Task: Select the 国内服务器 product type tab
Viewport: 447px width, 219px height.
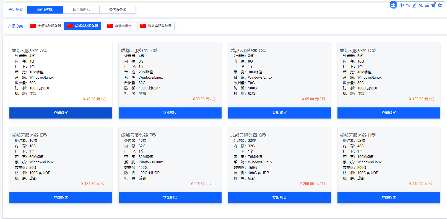Action: 45,10
